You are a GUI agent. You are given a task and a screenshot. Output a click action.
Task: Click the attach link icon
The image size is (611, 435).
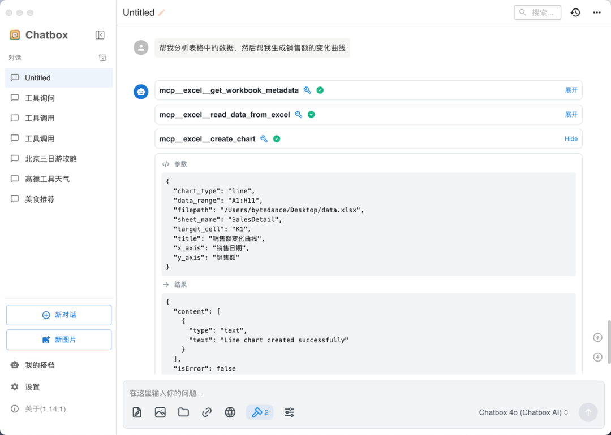point(207,412)
